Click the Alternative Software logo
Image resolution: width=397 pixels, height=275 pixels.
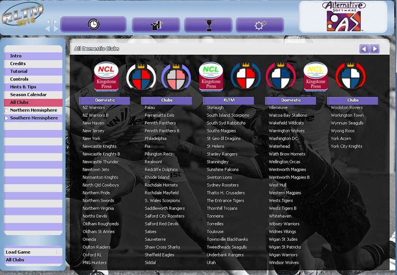(343, 16)
